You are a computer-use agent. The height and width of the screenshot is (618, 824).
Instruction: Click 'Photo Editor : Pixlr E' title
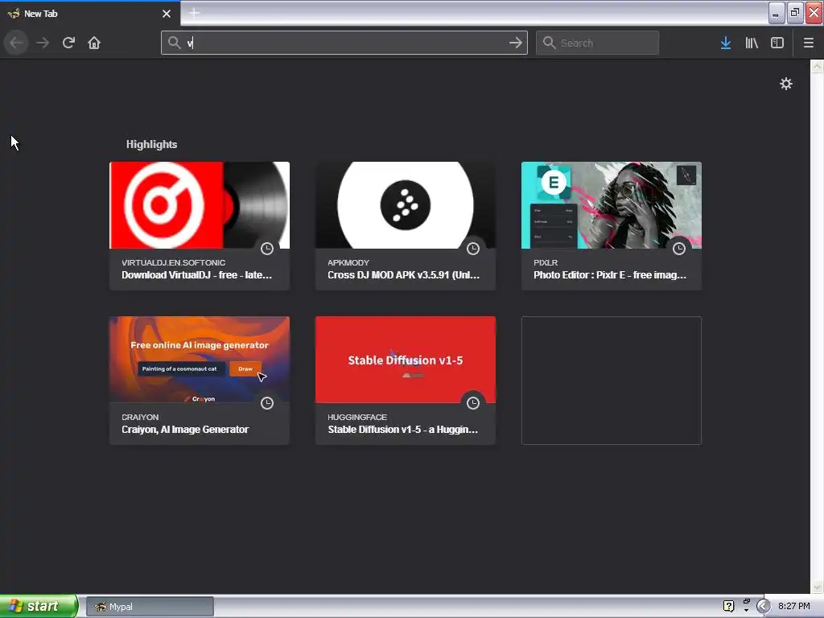click(610, 275)
